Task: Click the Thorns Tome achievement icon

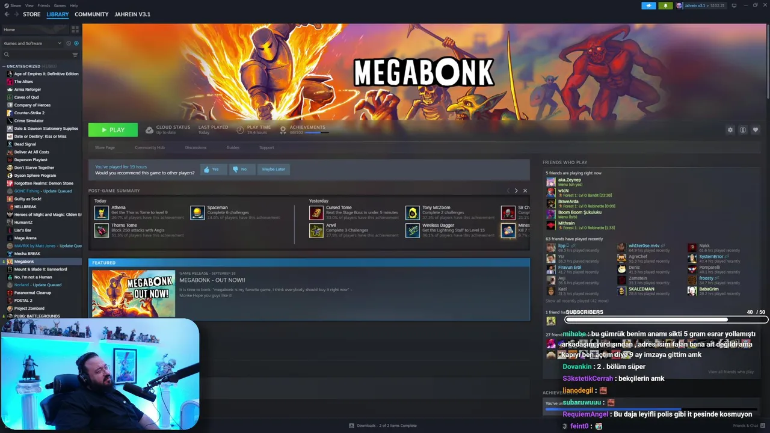Action: 101,230
